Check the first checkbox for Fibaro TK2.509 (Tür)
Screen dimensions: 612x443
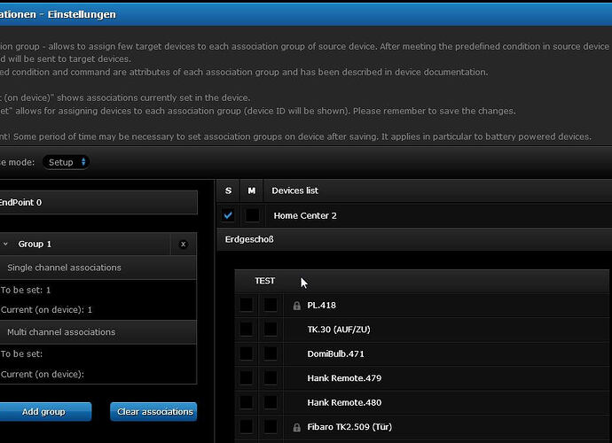pyautogui.click(x=246, y=428)
